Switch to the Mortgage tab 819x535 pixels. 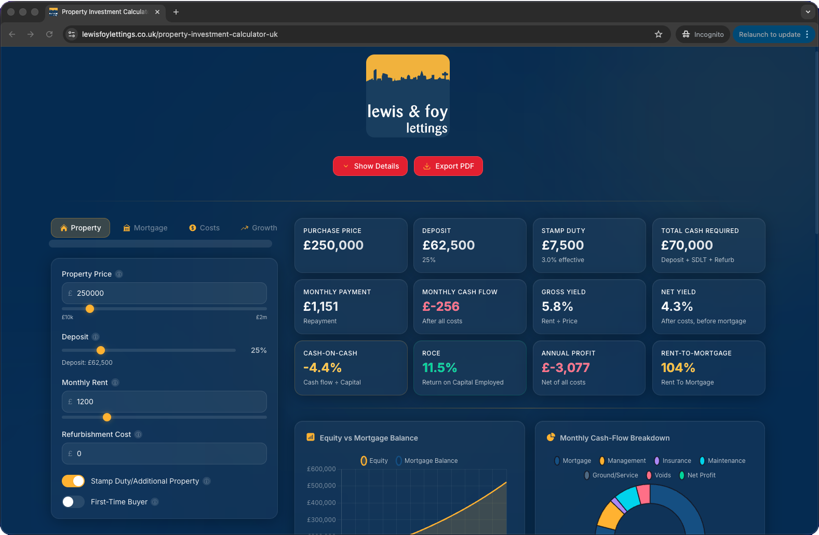tap(145, 228)
